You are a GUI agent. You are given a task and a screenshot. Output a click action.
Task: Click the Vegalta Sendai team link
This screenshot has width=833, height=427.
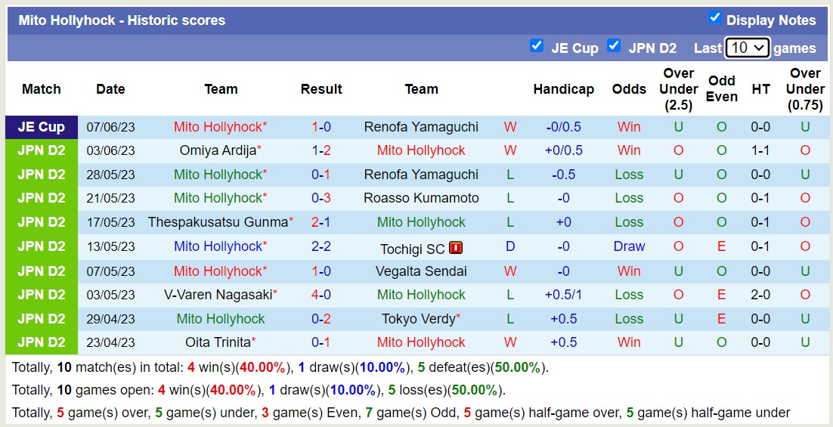pos(421,271)
